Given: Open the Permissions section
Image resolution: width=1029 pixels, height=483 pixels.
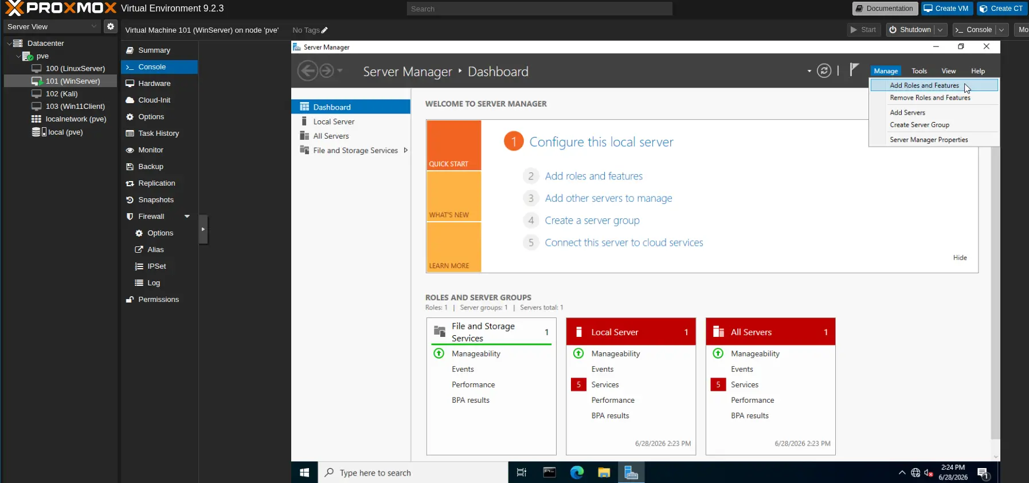Looking at the screenshot, I should coord(159,300).
